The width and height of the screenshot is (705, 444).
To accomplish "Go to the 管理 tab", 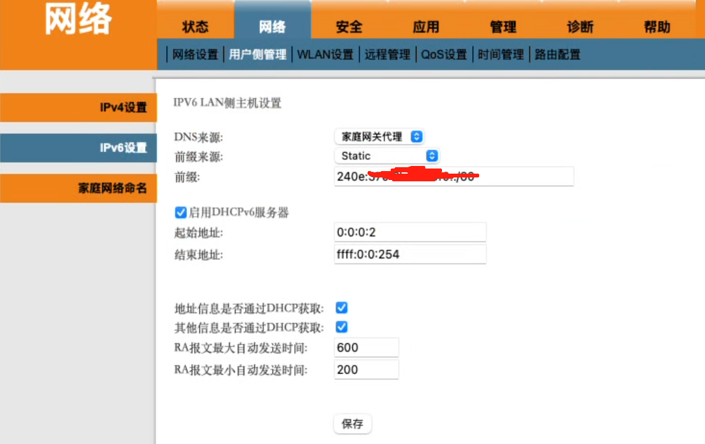I will coord(503,27).
